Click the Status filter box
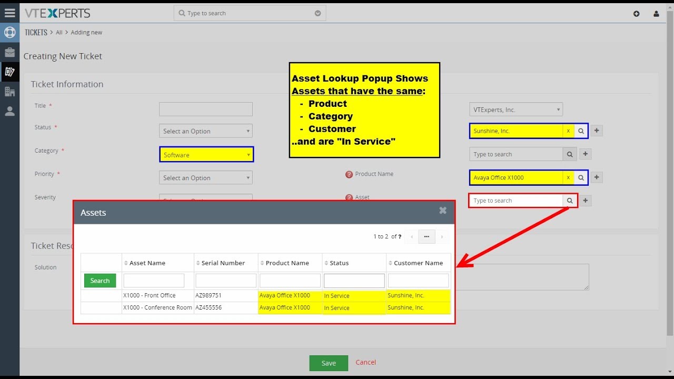The height and width of the screenshot is (379, 674). point(354,281)
